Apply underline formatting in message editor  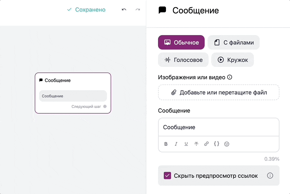[186, 144]
